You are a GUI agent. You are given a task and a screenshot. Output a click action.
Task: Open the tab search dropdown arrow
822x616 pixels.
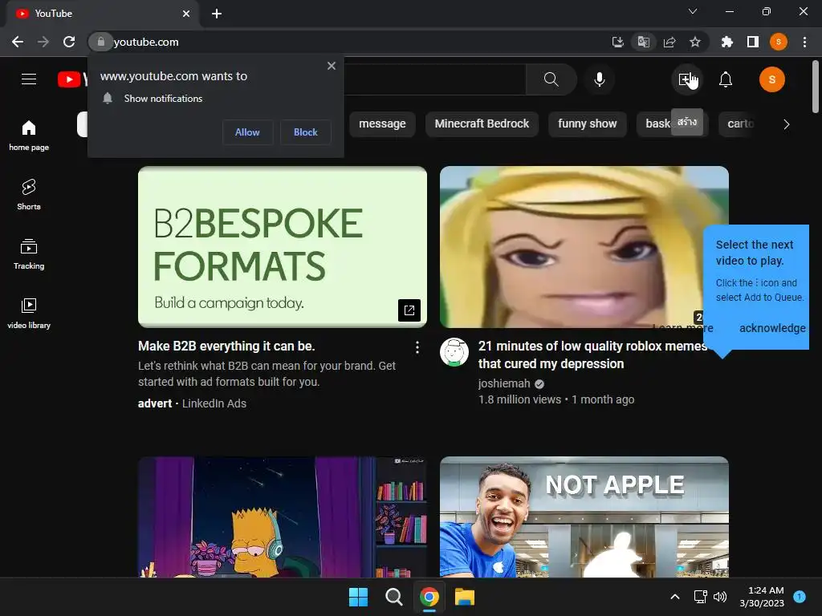(x=693, y=11)
